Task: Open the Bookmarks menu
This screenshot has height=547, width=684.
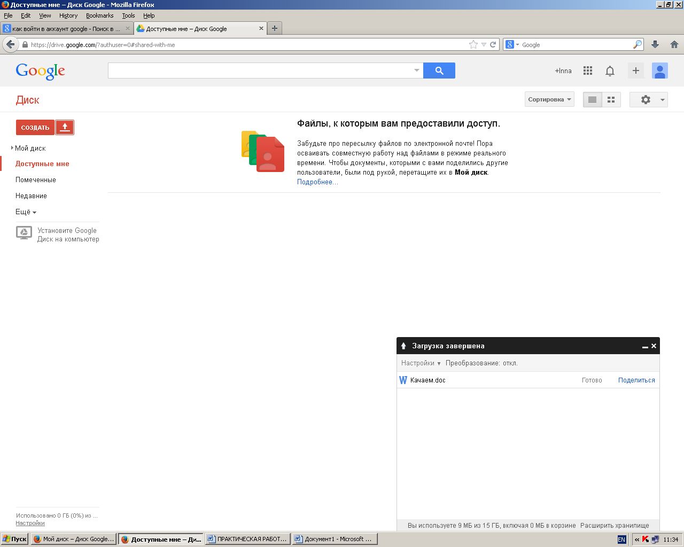Action: coord(100,15)
